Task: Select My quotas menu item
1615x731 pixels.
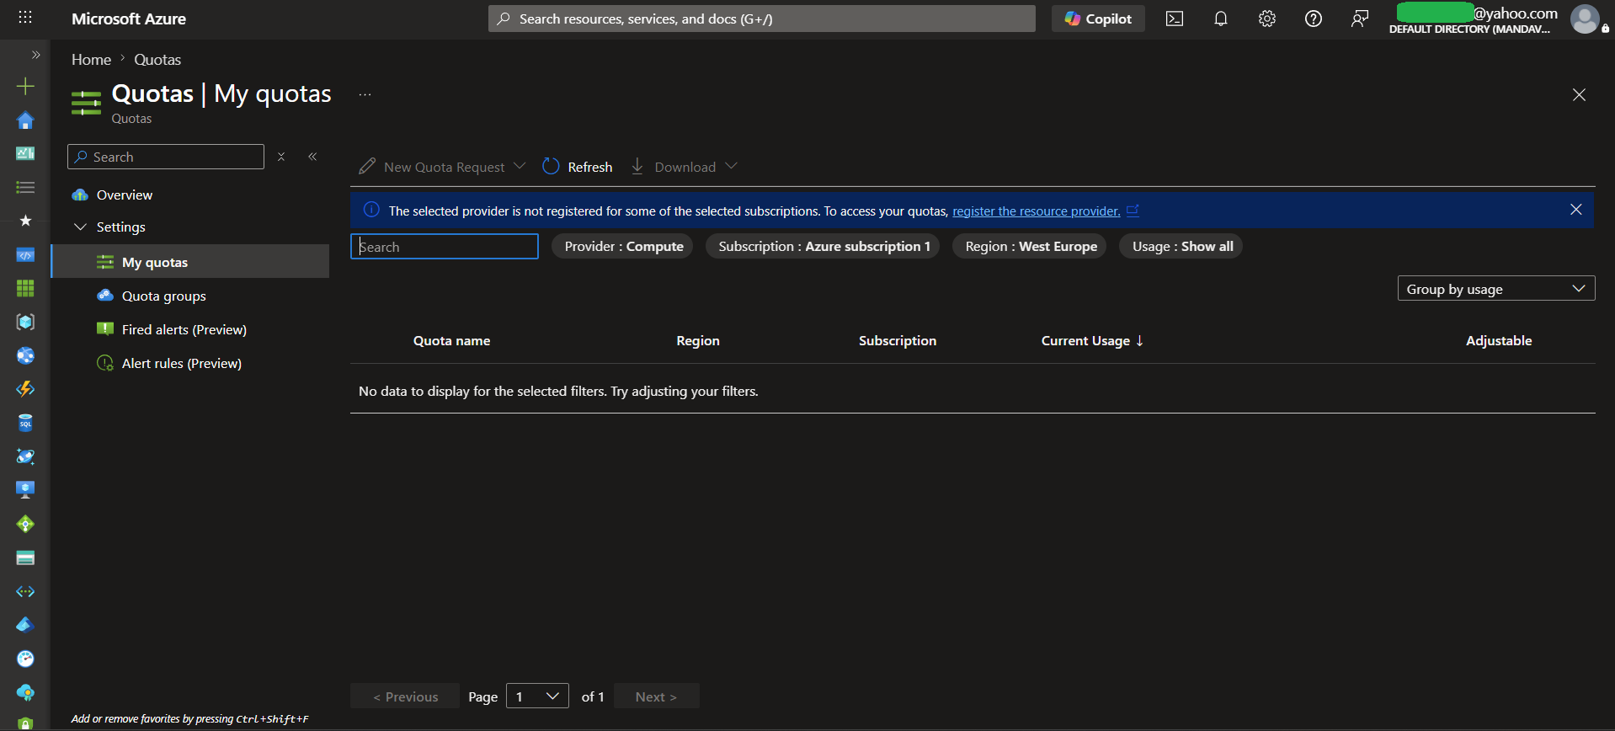Action: tap(190, 262)
